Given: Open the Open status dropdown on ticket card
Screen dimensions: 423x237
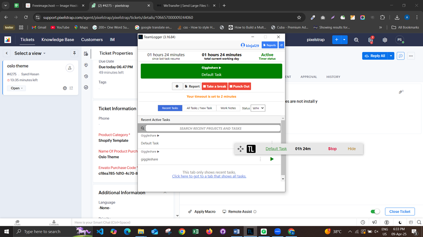Looking at the screenshot, I should (x=16, y=88).
